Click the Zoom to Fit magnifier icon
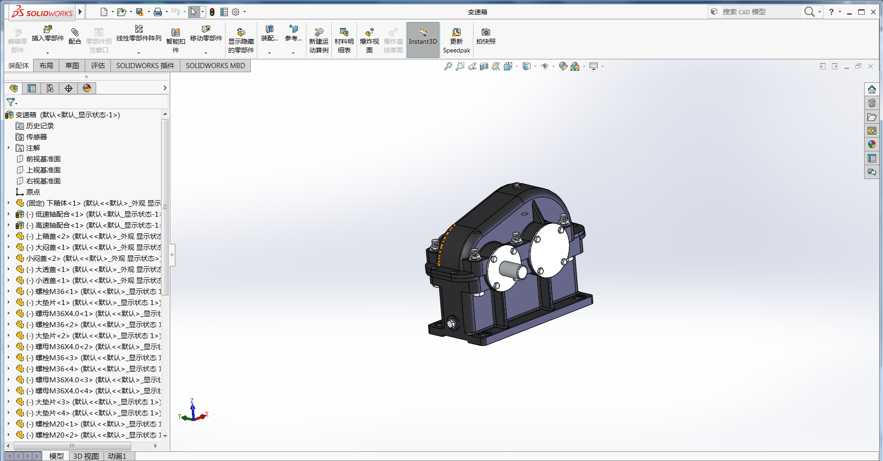The height and width of the screenshot is (461, 883). 448,67
